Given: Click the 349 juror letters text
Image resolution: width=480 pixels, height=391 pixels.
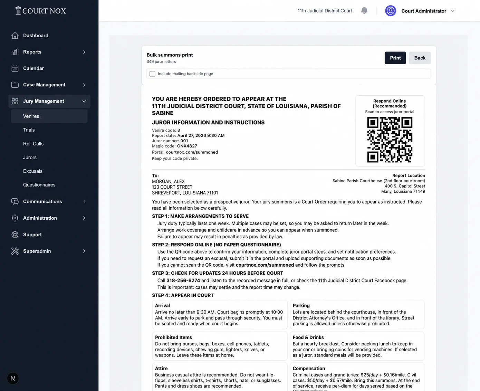Looking at the screenshot, I should coord(161,61).
